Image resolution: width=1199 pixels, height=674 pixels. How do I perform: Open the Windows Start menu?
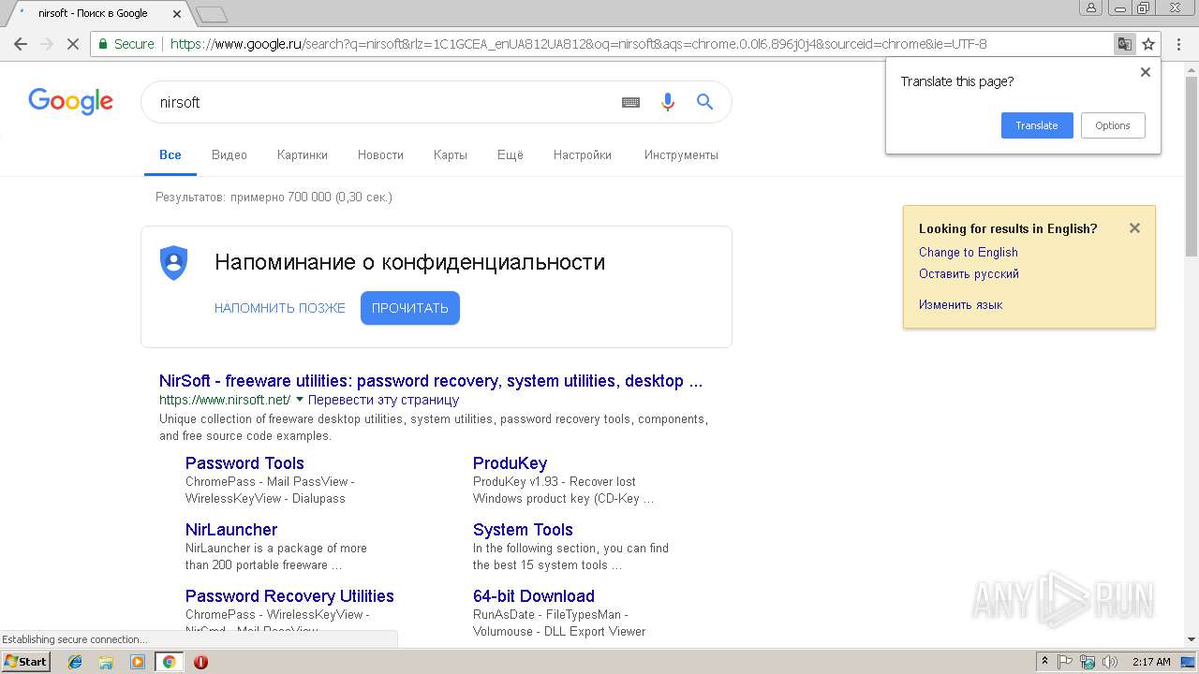pyautogui.click(x=26, y=662)
